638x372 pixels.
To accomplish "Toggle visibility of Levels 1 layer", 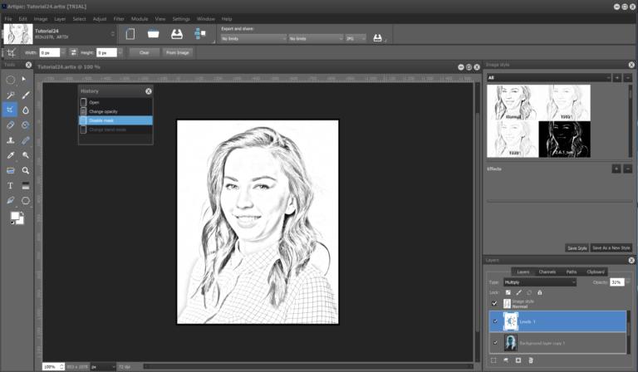I will click(x=495, y=321).
